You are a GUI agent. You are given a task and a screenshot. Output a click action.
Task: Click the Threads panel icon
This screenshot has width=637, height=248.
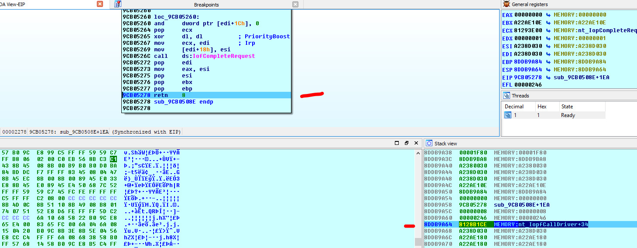[x=507, y=96]
